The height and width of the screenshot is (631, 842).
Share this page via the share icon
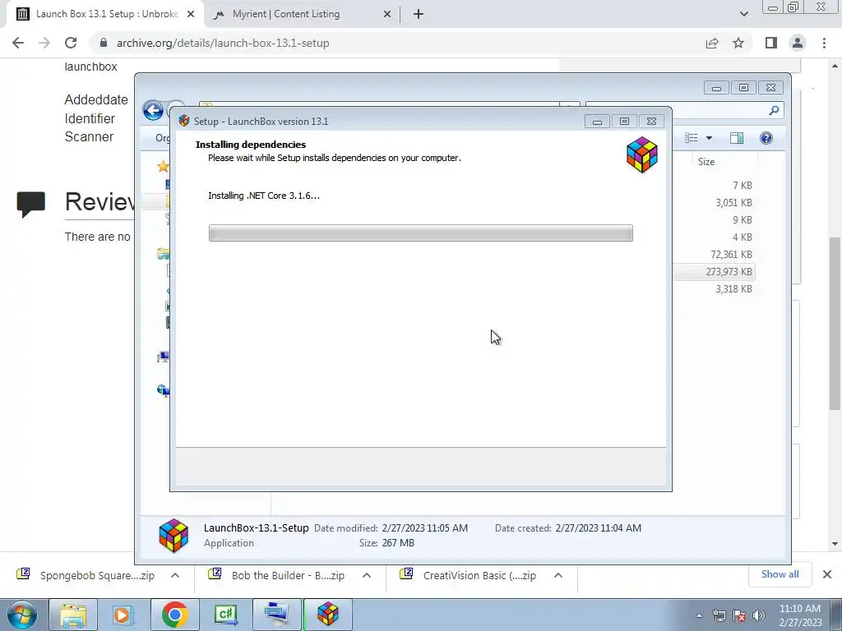(712, 43)
